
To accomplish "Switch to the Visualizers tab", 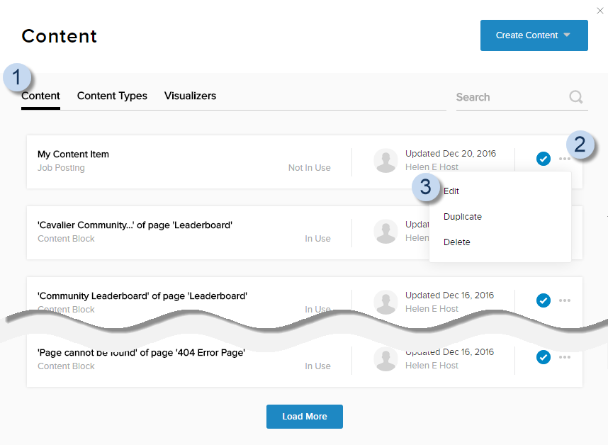I will pos(190,96).
